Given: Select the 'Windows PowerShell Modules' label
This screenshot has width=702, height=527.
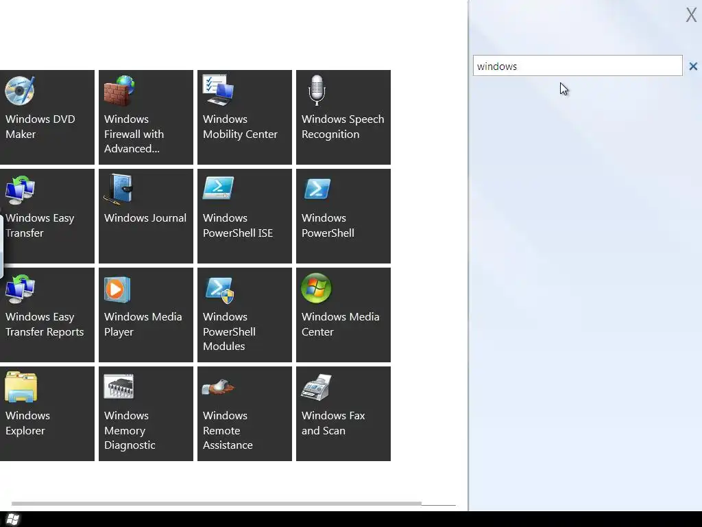Looking at the screenshot, I should [229, 331].
